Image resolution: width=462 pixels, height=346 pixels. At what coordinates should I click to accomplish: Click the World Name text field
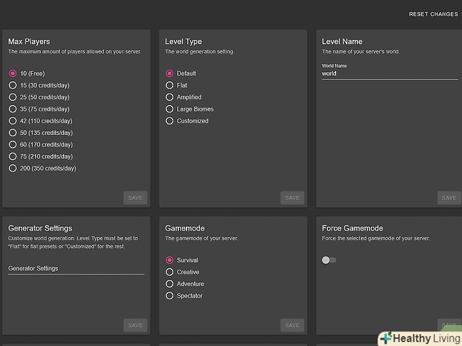(389, 74)
